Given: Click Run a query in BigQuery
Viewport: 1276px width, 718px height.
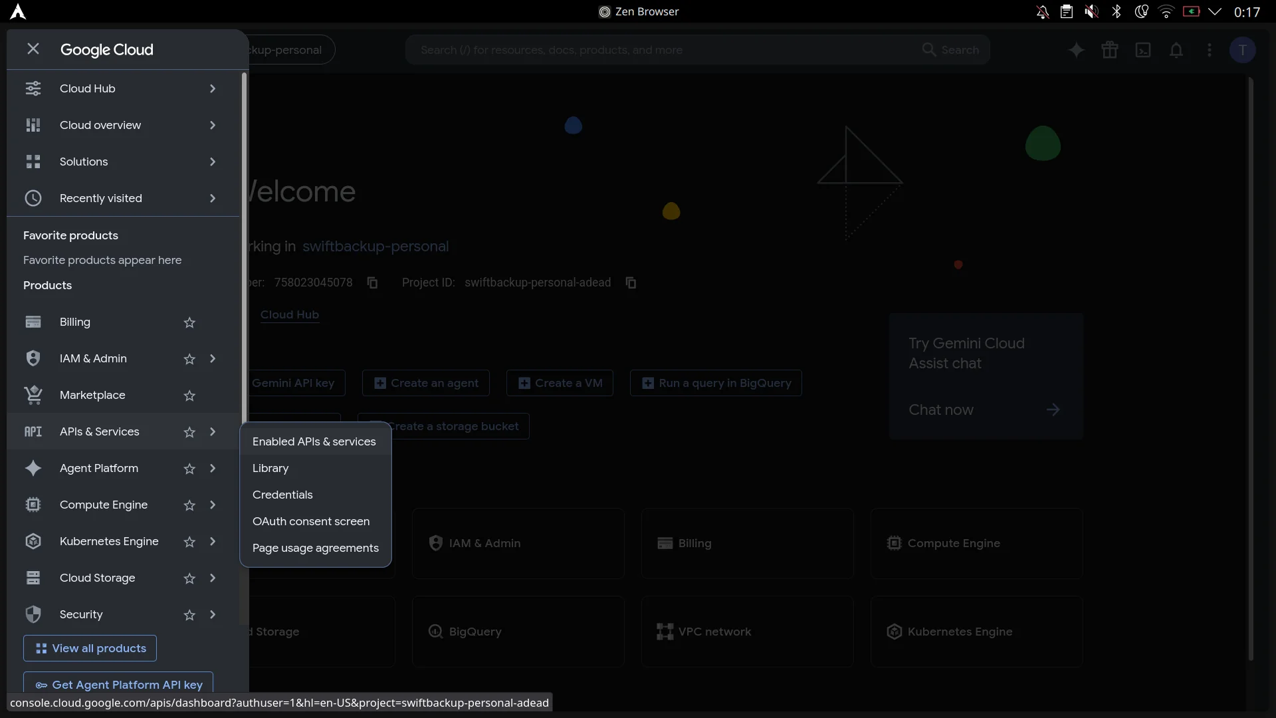Looking at the screenshot, I should 716,383.
